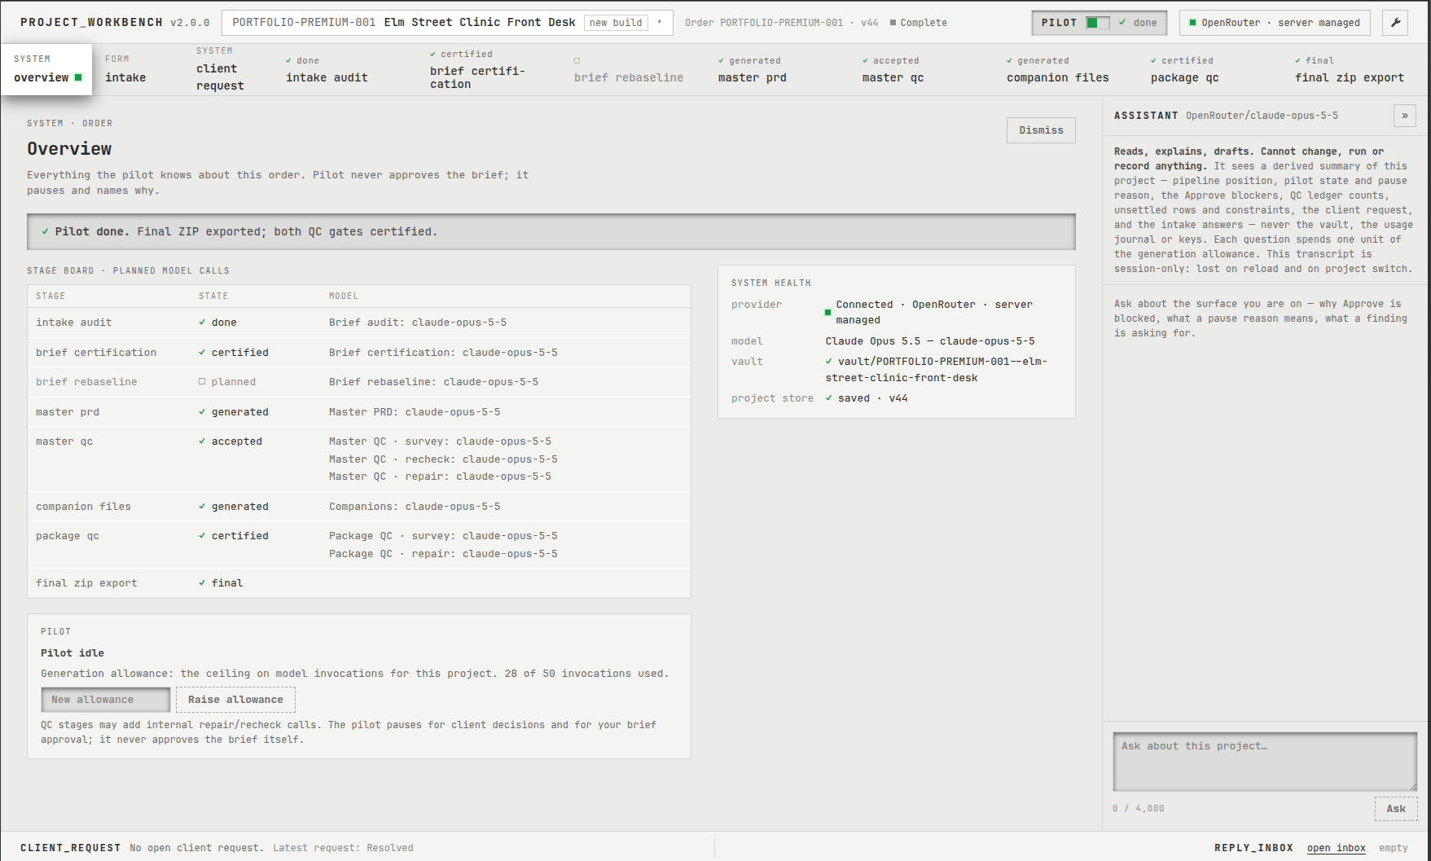Dismiss the overview banner
The height and width of the screenshot is (861, 1431).
point(1041,130)
